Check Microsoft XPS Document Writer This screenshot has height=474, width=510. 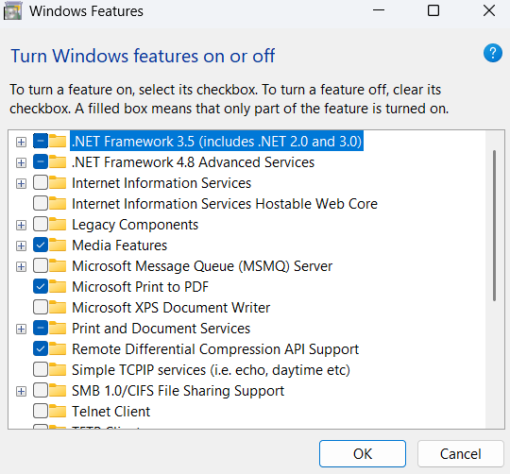tap(41, 307)
